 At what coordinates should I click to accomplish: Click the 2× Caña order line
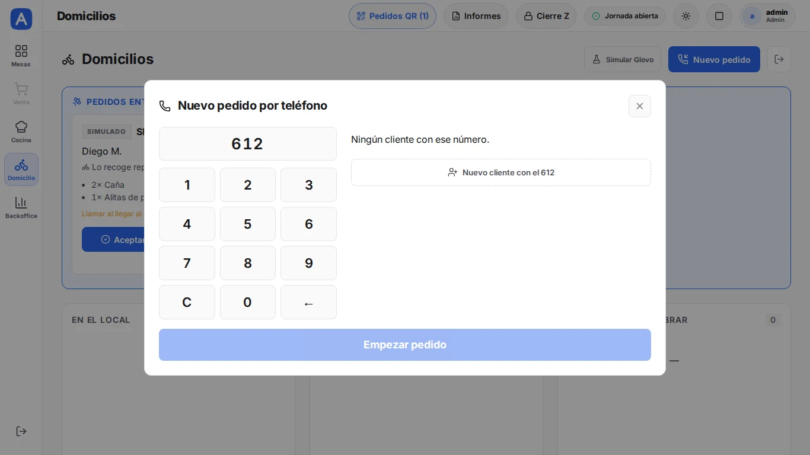[108, 185]
